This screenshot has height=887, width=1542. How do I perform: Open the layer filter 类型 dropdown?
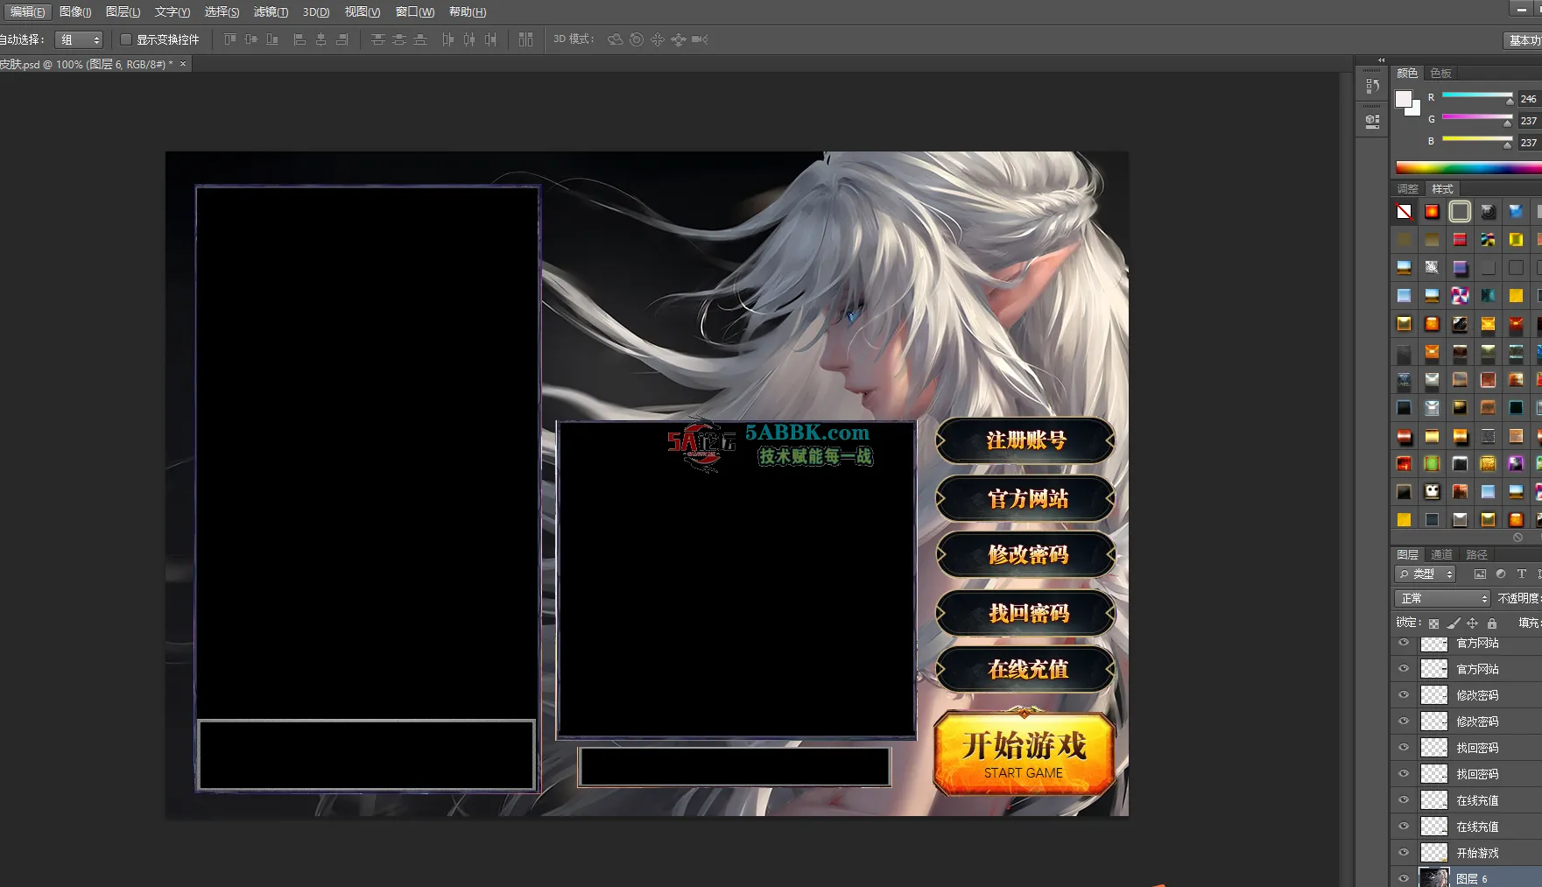tap(1425, 574)
